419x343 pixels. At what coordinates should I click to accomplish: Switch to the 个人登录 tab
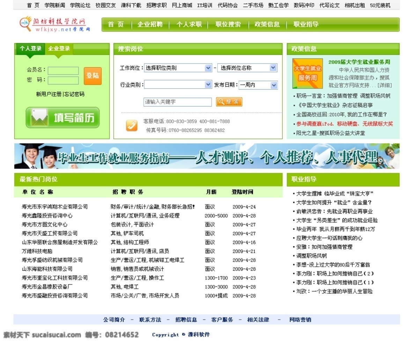30,49
